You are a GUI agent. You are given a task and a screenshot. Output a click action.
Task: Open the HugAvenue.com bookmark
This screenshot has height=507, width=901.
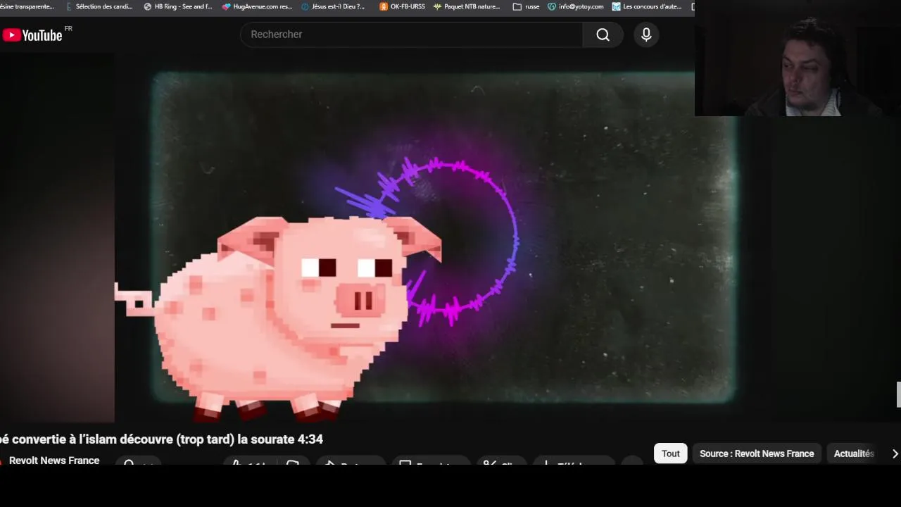(x=257, y=6)
